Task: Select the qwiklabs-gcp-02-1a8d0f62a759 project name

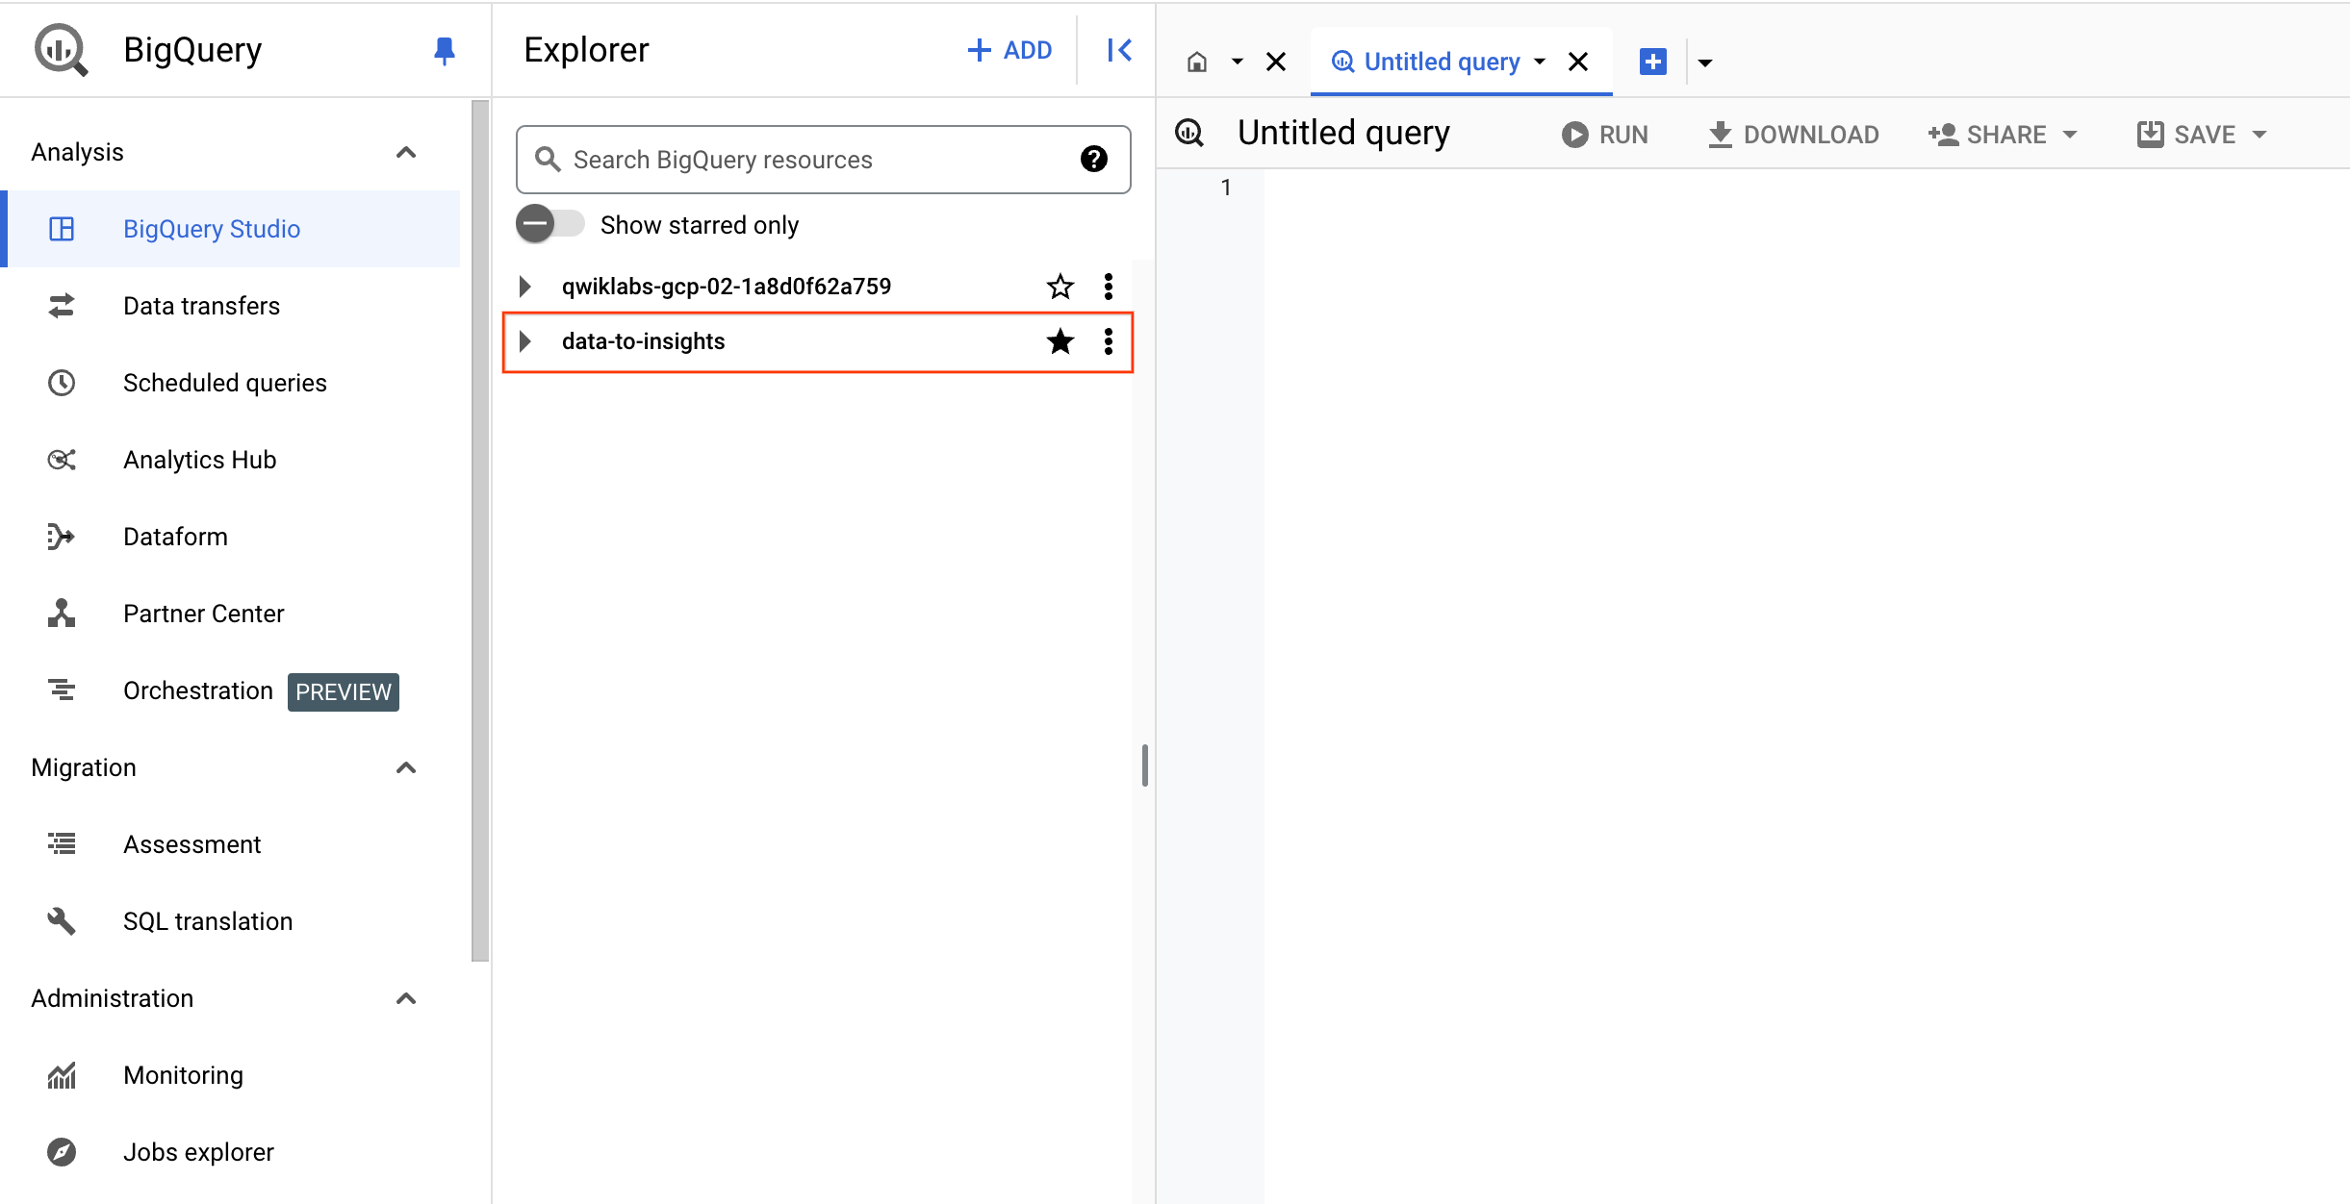Action: point(727,287)
